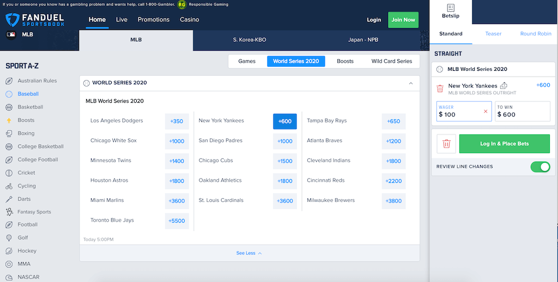Click the To Win amount field
This screenshot has width=558, height=282.
coord(523,111)
